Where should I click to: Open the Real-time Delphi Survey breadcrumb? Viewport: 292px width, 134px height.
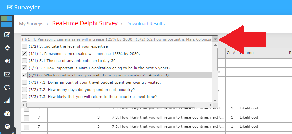click(85, 23)
